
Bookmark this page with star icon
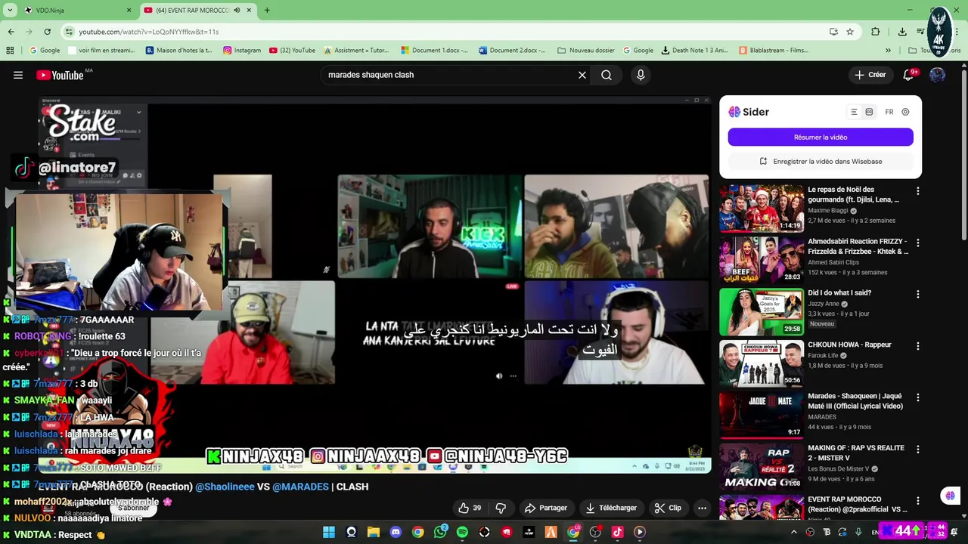[850, 32]
